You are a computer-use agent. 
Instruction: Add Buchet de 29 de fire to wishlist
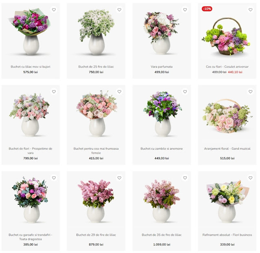(119, 178)
